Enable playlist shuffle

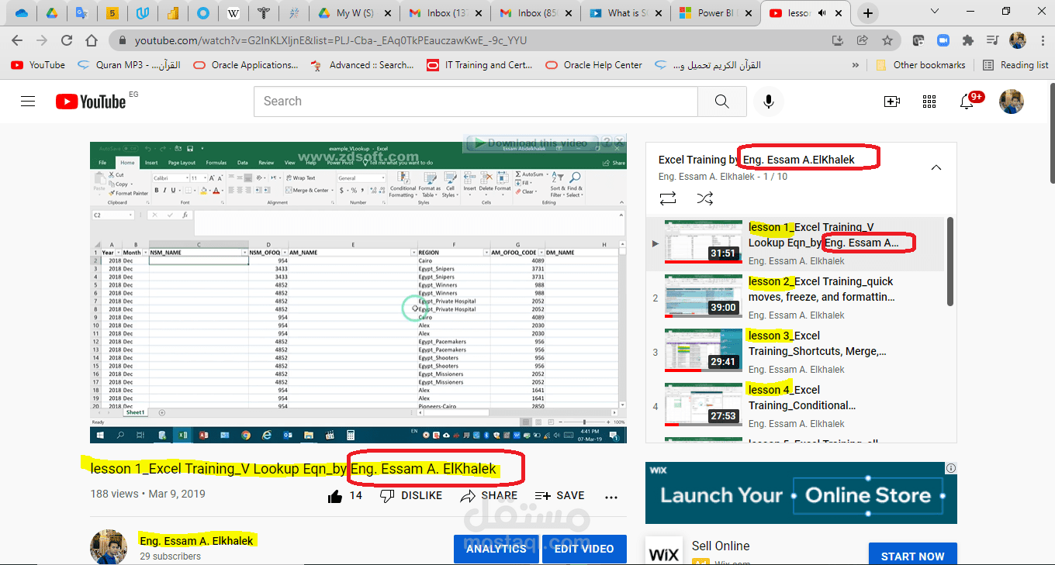pyautogui.click(x=705, y=198)
